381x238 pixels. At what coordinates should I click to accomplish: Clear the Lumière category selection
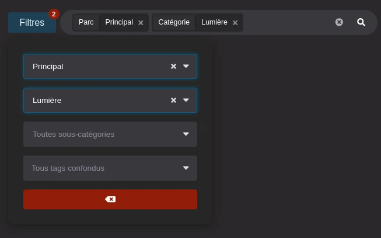tap(173, 101)
